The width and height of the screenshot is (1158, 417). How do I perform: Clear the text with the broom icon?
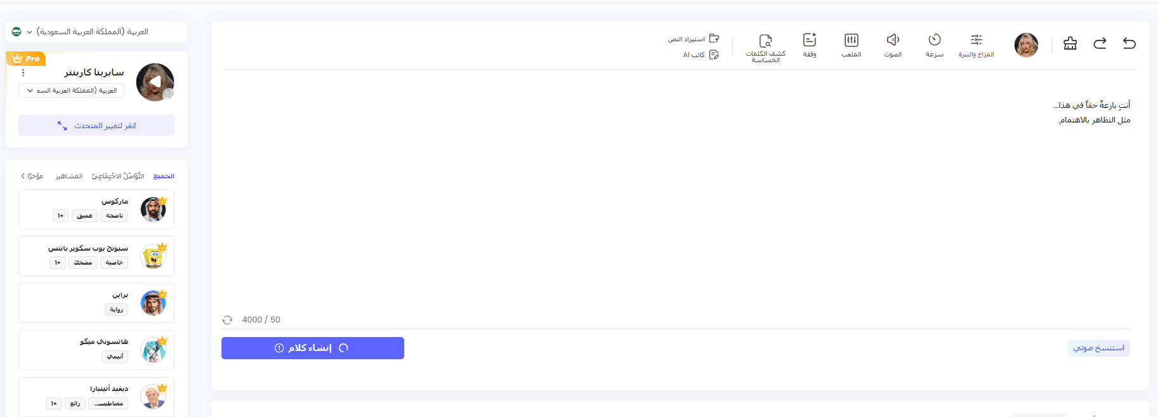pyautogui.click(x=1070, y=43)
